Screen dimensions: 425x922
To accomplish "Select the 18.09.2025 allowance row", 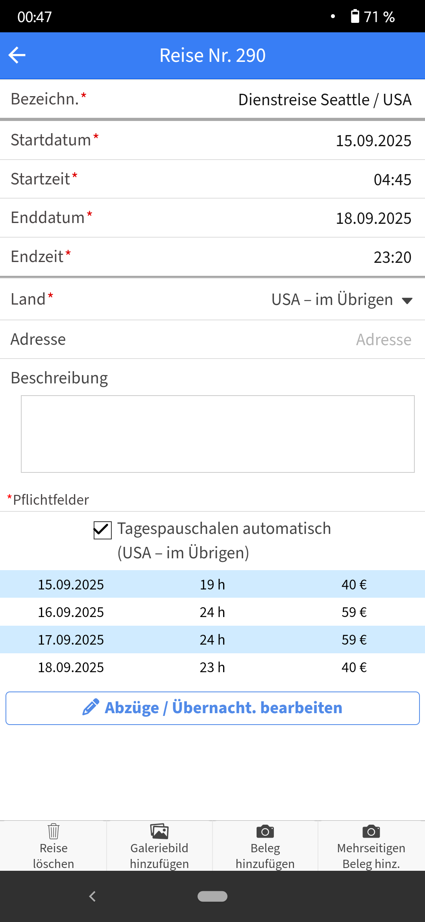I will (213, 667).
